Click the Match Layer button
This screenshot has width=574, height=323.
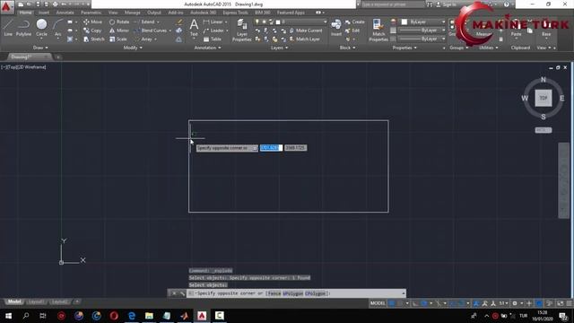click(305, 39)
